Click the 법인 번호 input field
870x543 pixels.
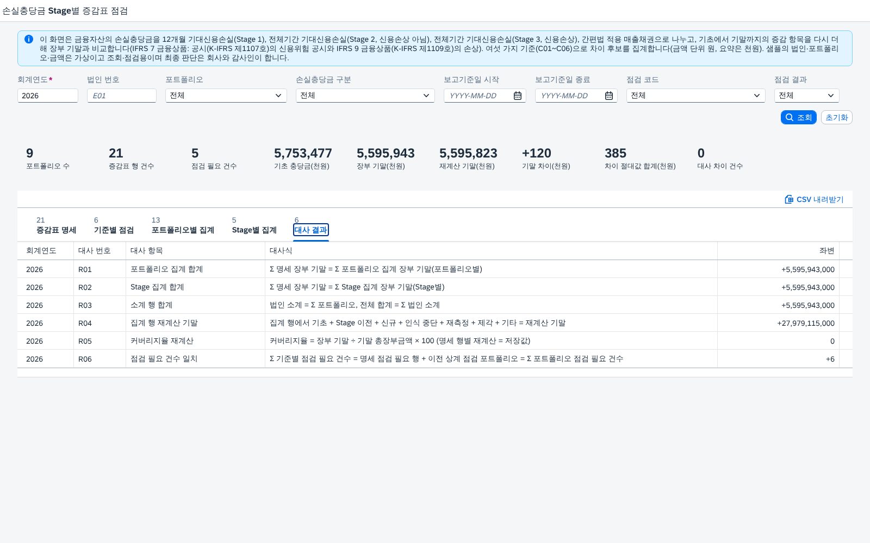tap(122, 96)
